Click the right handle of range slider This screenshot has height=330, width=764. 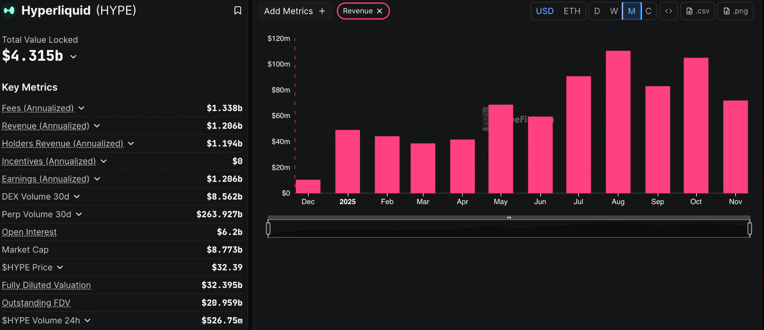tap(749, 228)
